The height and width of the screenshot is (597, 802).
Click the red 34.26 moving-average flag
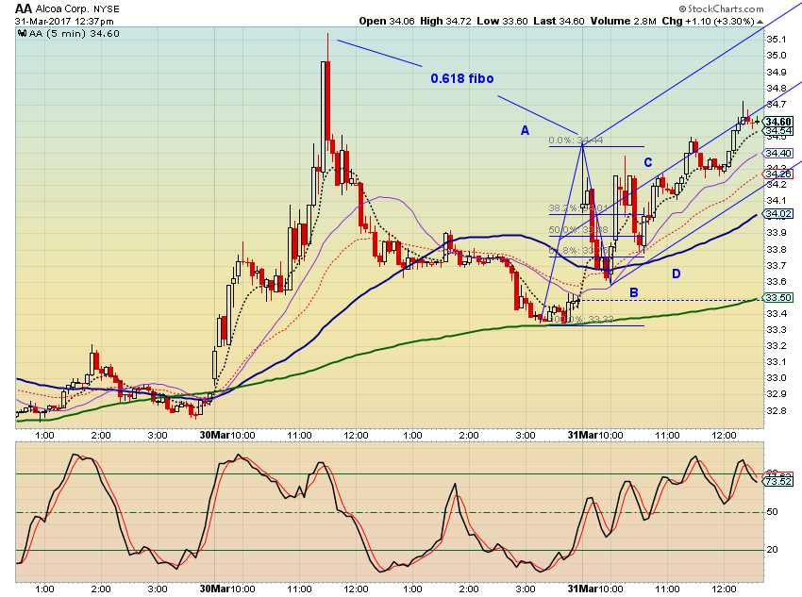[x=778, y=174]
